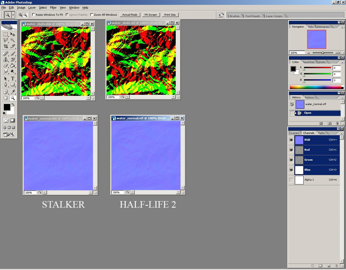Switch to the Layers tab
This screenshot has width=346, height=270.
tap(295, 133)
